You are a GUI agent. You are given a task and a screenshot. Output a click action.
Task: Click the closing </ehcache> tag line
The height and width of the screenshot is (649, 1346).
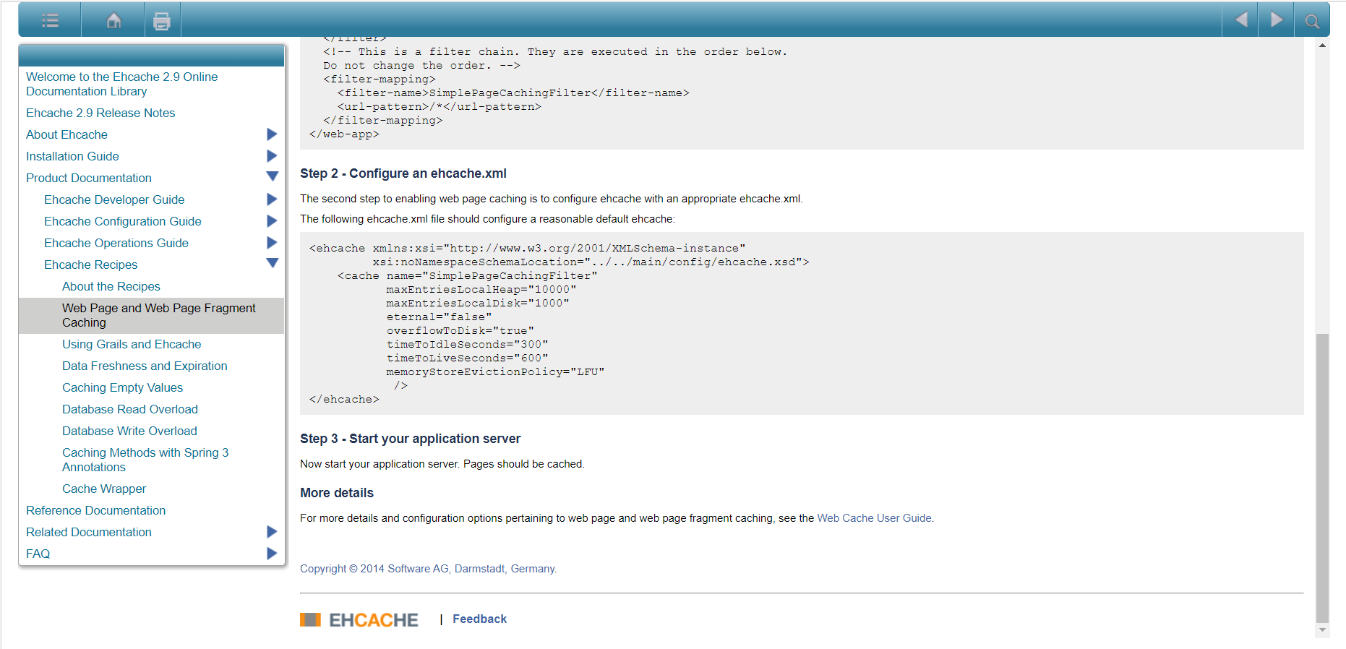tap(344, 399)
